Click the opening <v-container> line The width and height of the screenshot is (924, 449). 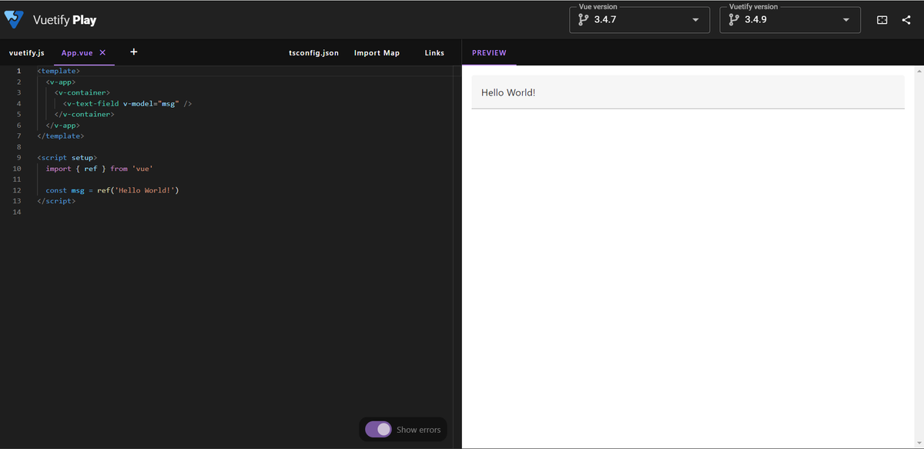pos(82,92)
